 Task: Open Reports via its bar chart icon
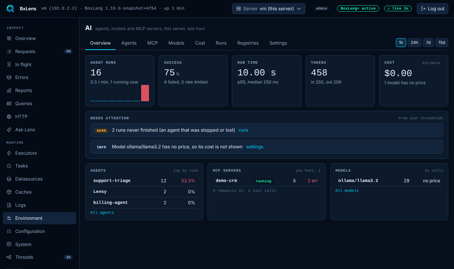(x=9, y=90)
